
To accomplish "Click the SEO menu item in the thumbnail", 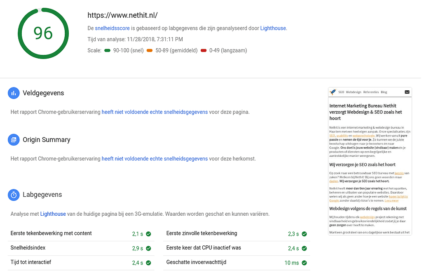I will pos(341,92).
